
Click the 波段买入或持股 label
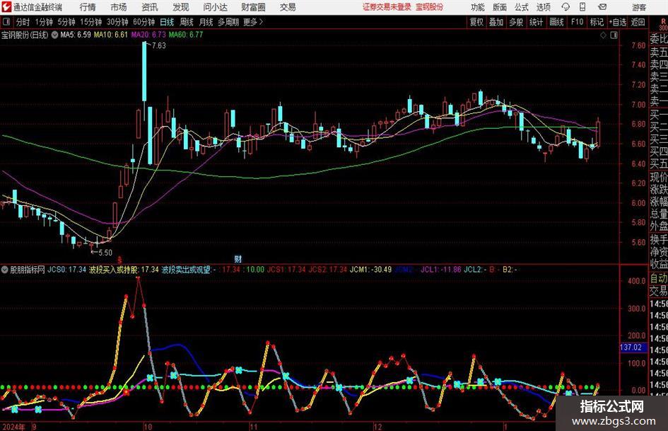pyautogui.click(x=113, y=270)
